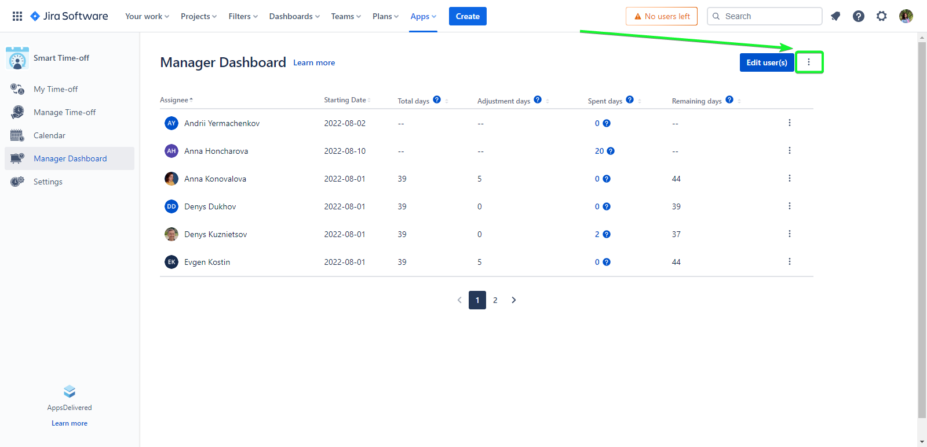Click Learn more link beside Manager Dashboard
Image resolution: width=927 pixels, height=447 pixels.
pyautogui.click(x=314, y=62)
